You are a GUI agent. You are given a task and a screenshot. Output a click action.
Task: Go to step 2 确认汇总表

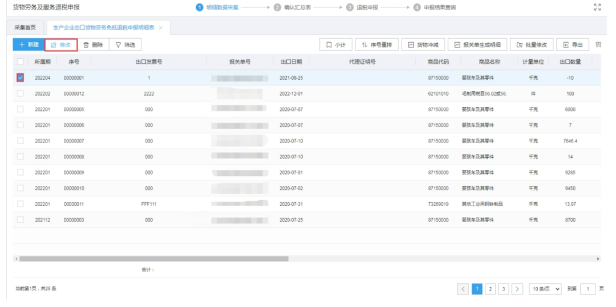click(x=292, y=7)
